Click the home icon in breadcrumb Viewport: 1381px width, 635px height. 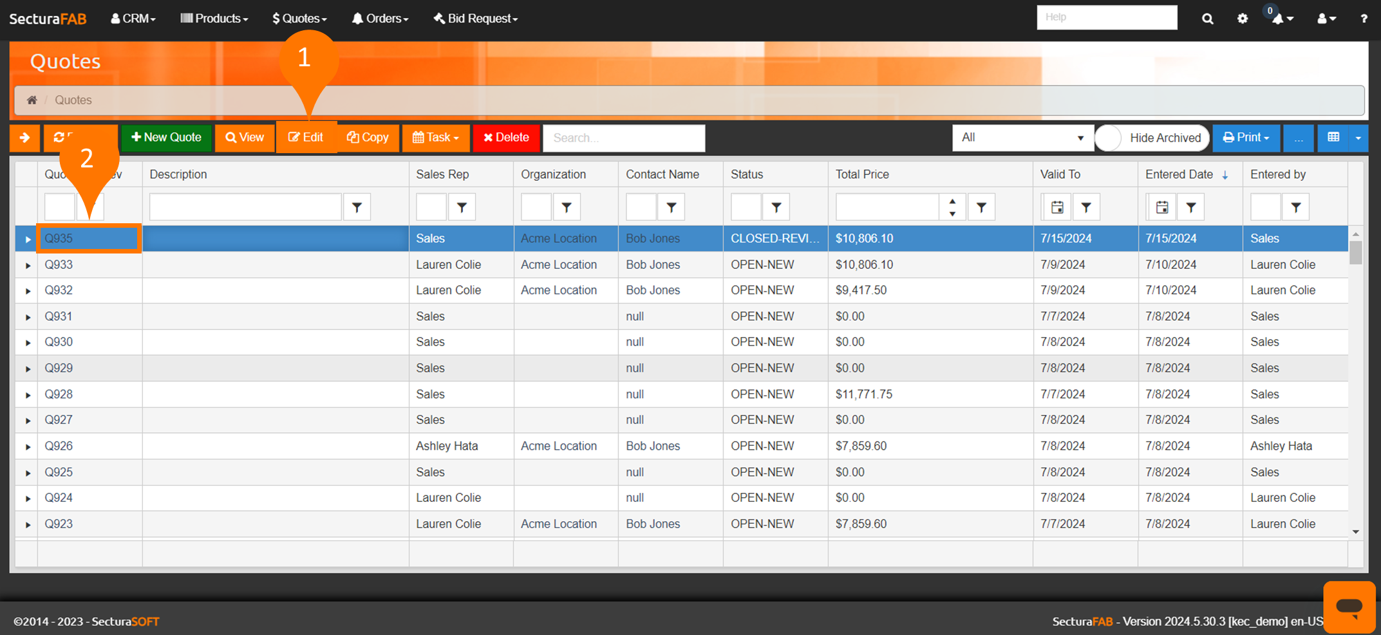[x=32, y=100]
